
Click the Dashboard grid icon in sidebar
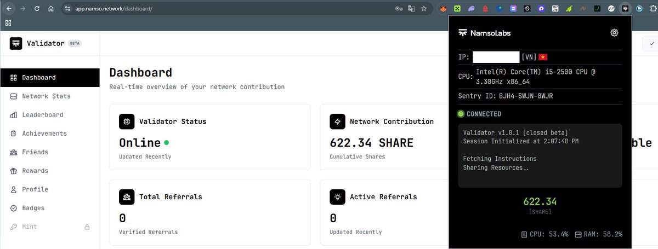click(14, 78)
